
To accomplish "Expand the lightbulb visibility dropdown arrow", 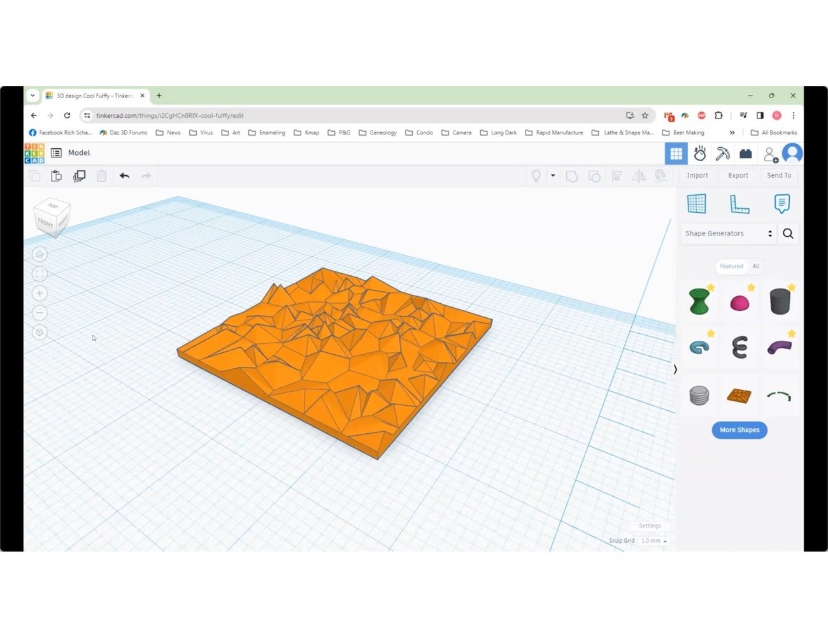I will pyautogui.click(x=553, y=176).
